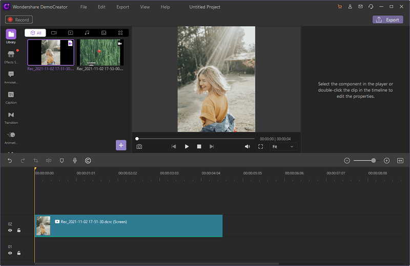
Task: Filter library by video clips
Action: [71, 33]
